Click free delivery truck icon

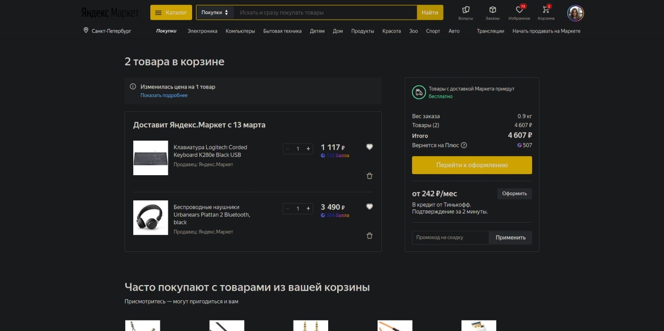click(419, 92)
